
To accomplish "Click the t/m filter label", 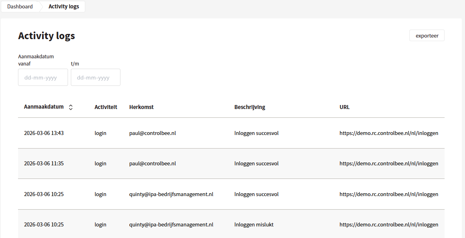I will (x=75, y=63).
